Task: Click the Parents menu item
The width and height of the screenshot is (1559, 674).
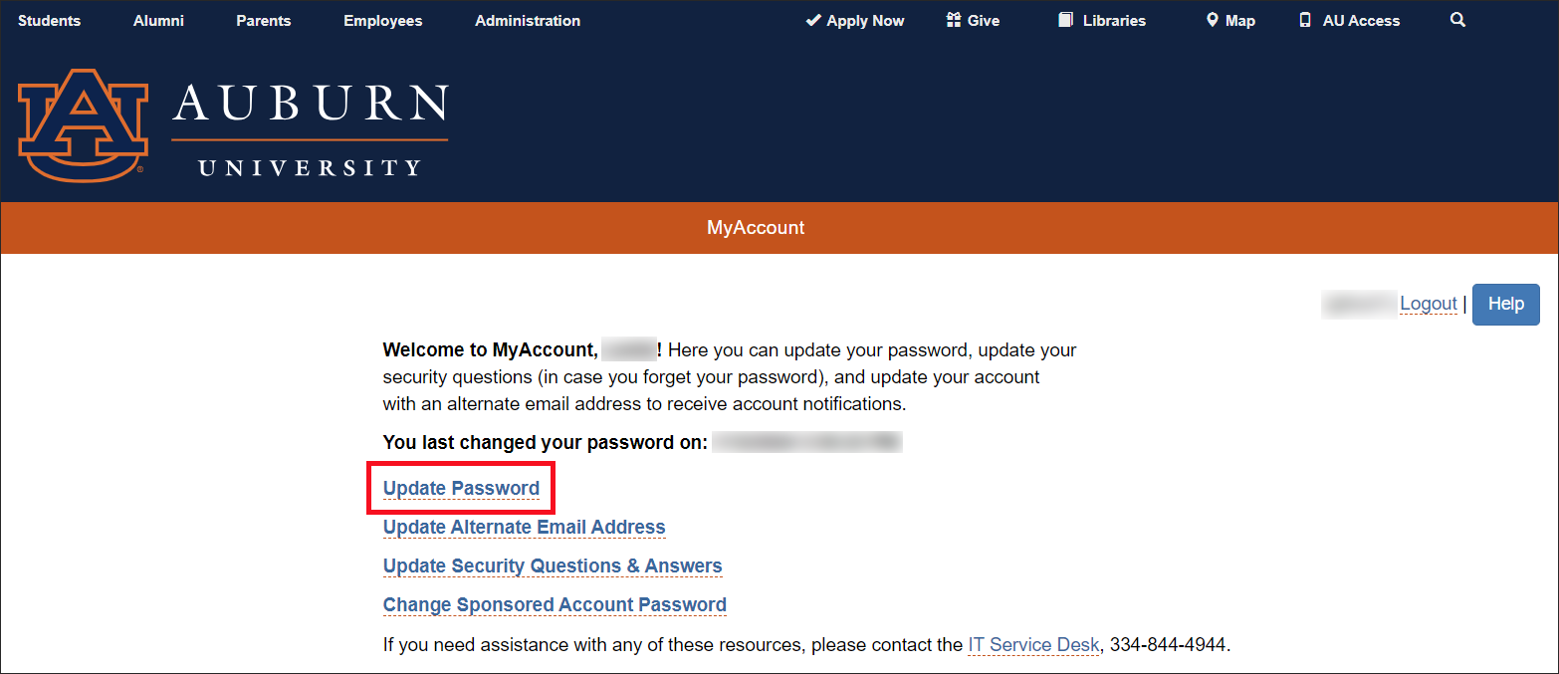Action: click(263, 20)
